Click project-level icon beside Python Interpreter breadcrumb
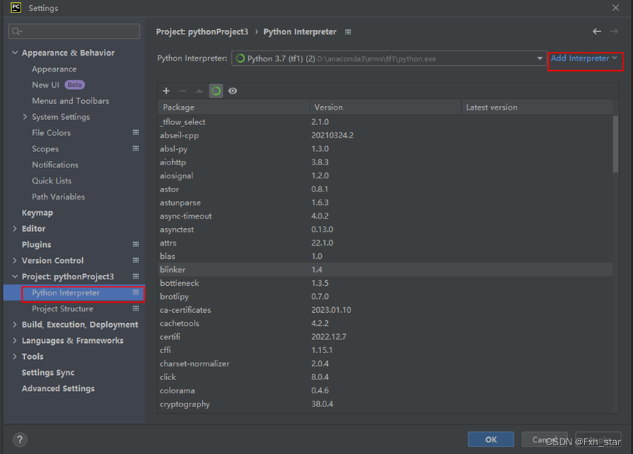This screenshot has width=633, height=454. [x=348, y=32]
